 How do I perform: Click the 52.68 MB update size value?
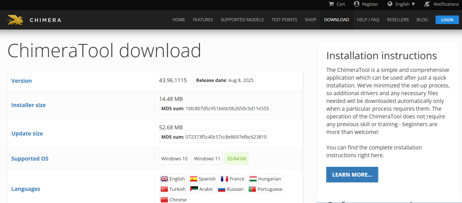[171, 127]
